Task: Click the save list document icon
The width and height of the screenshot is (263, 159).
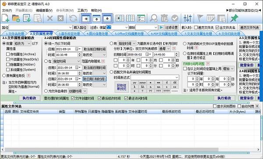Action: coord(37,18)
